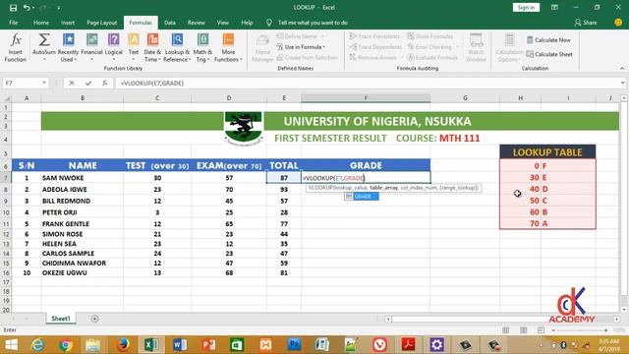The image size is (629, 354).
Task: Click Calculate Now in Calculation group
Action: (x=548, y=39)
